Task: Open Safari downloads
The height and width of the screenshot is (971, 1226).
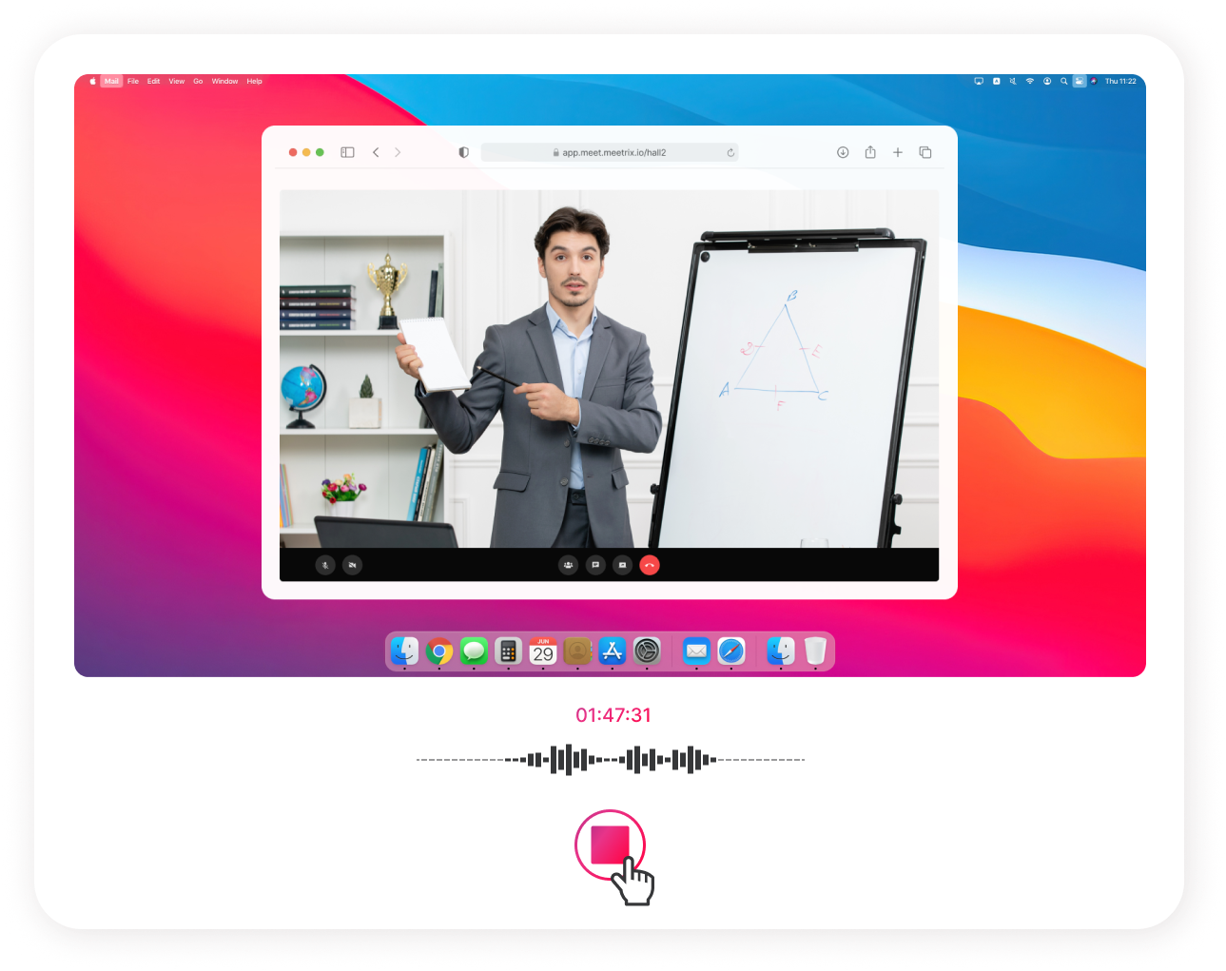Action: [x=843, y=151]
